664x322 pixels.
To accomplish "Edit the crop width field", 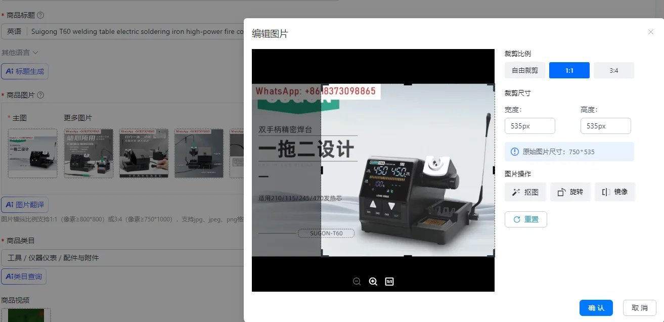I will coord(530,126).
